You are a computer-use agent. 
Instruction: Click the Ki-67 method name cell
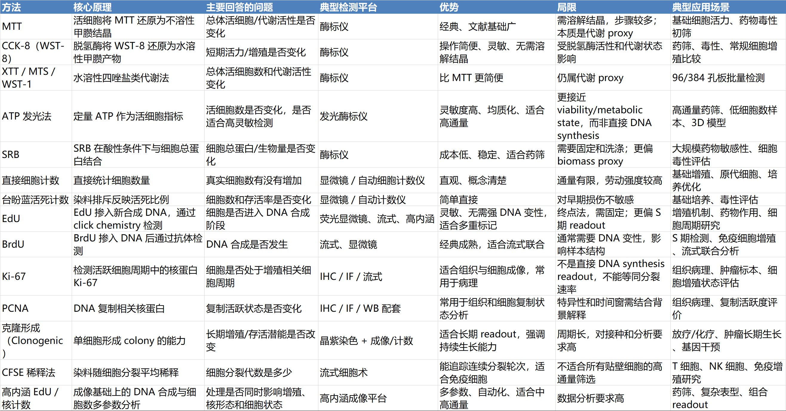[14, 276]
